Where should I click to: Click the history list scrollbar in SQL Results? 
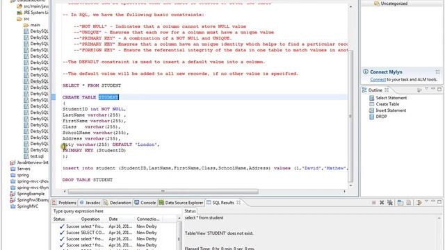tap(179, 238)
